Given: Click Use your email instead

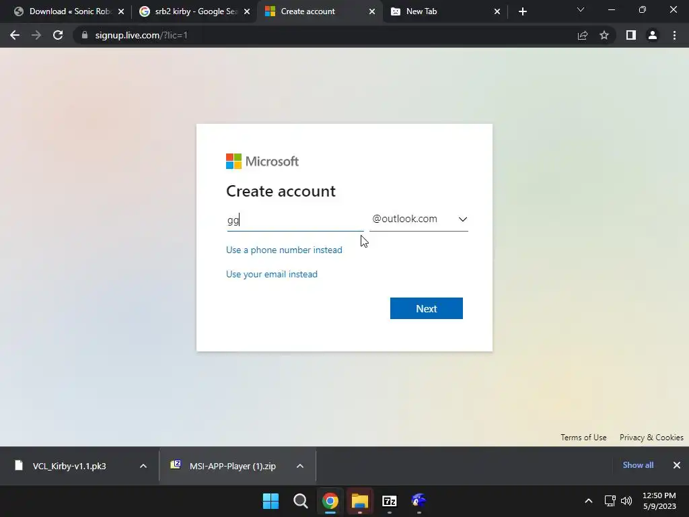Looking at the screenshot, I should click(x=272, y=274).
